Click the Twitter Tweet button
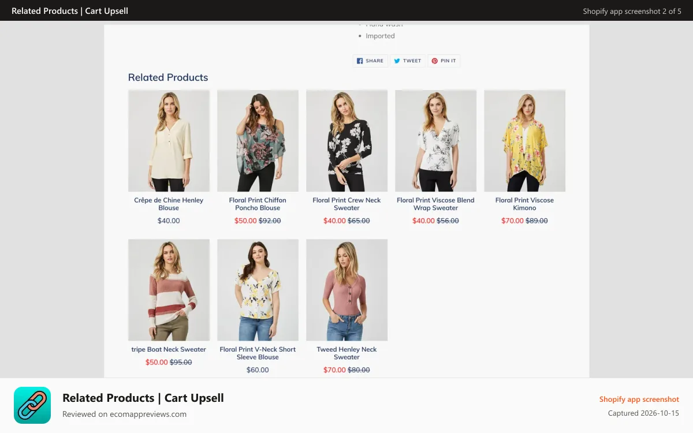Viewport: 693px width, 433px height. (408, 61)
